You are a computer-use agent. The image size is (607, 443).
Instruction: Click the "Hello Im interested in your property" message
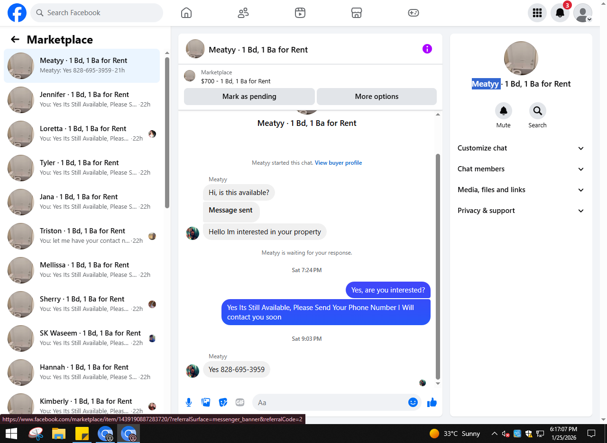pos(265,232)
